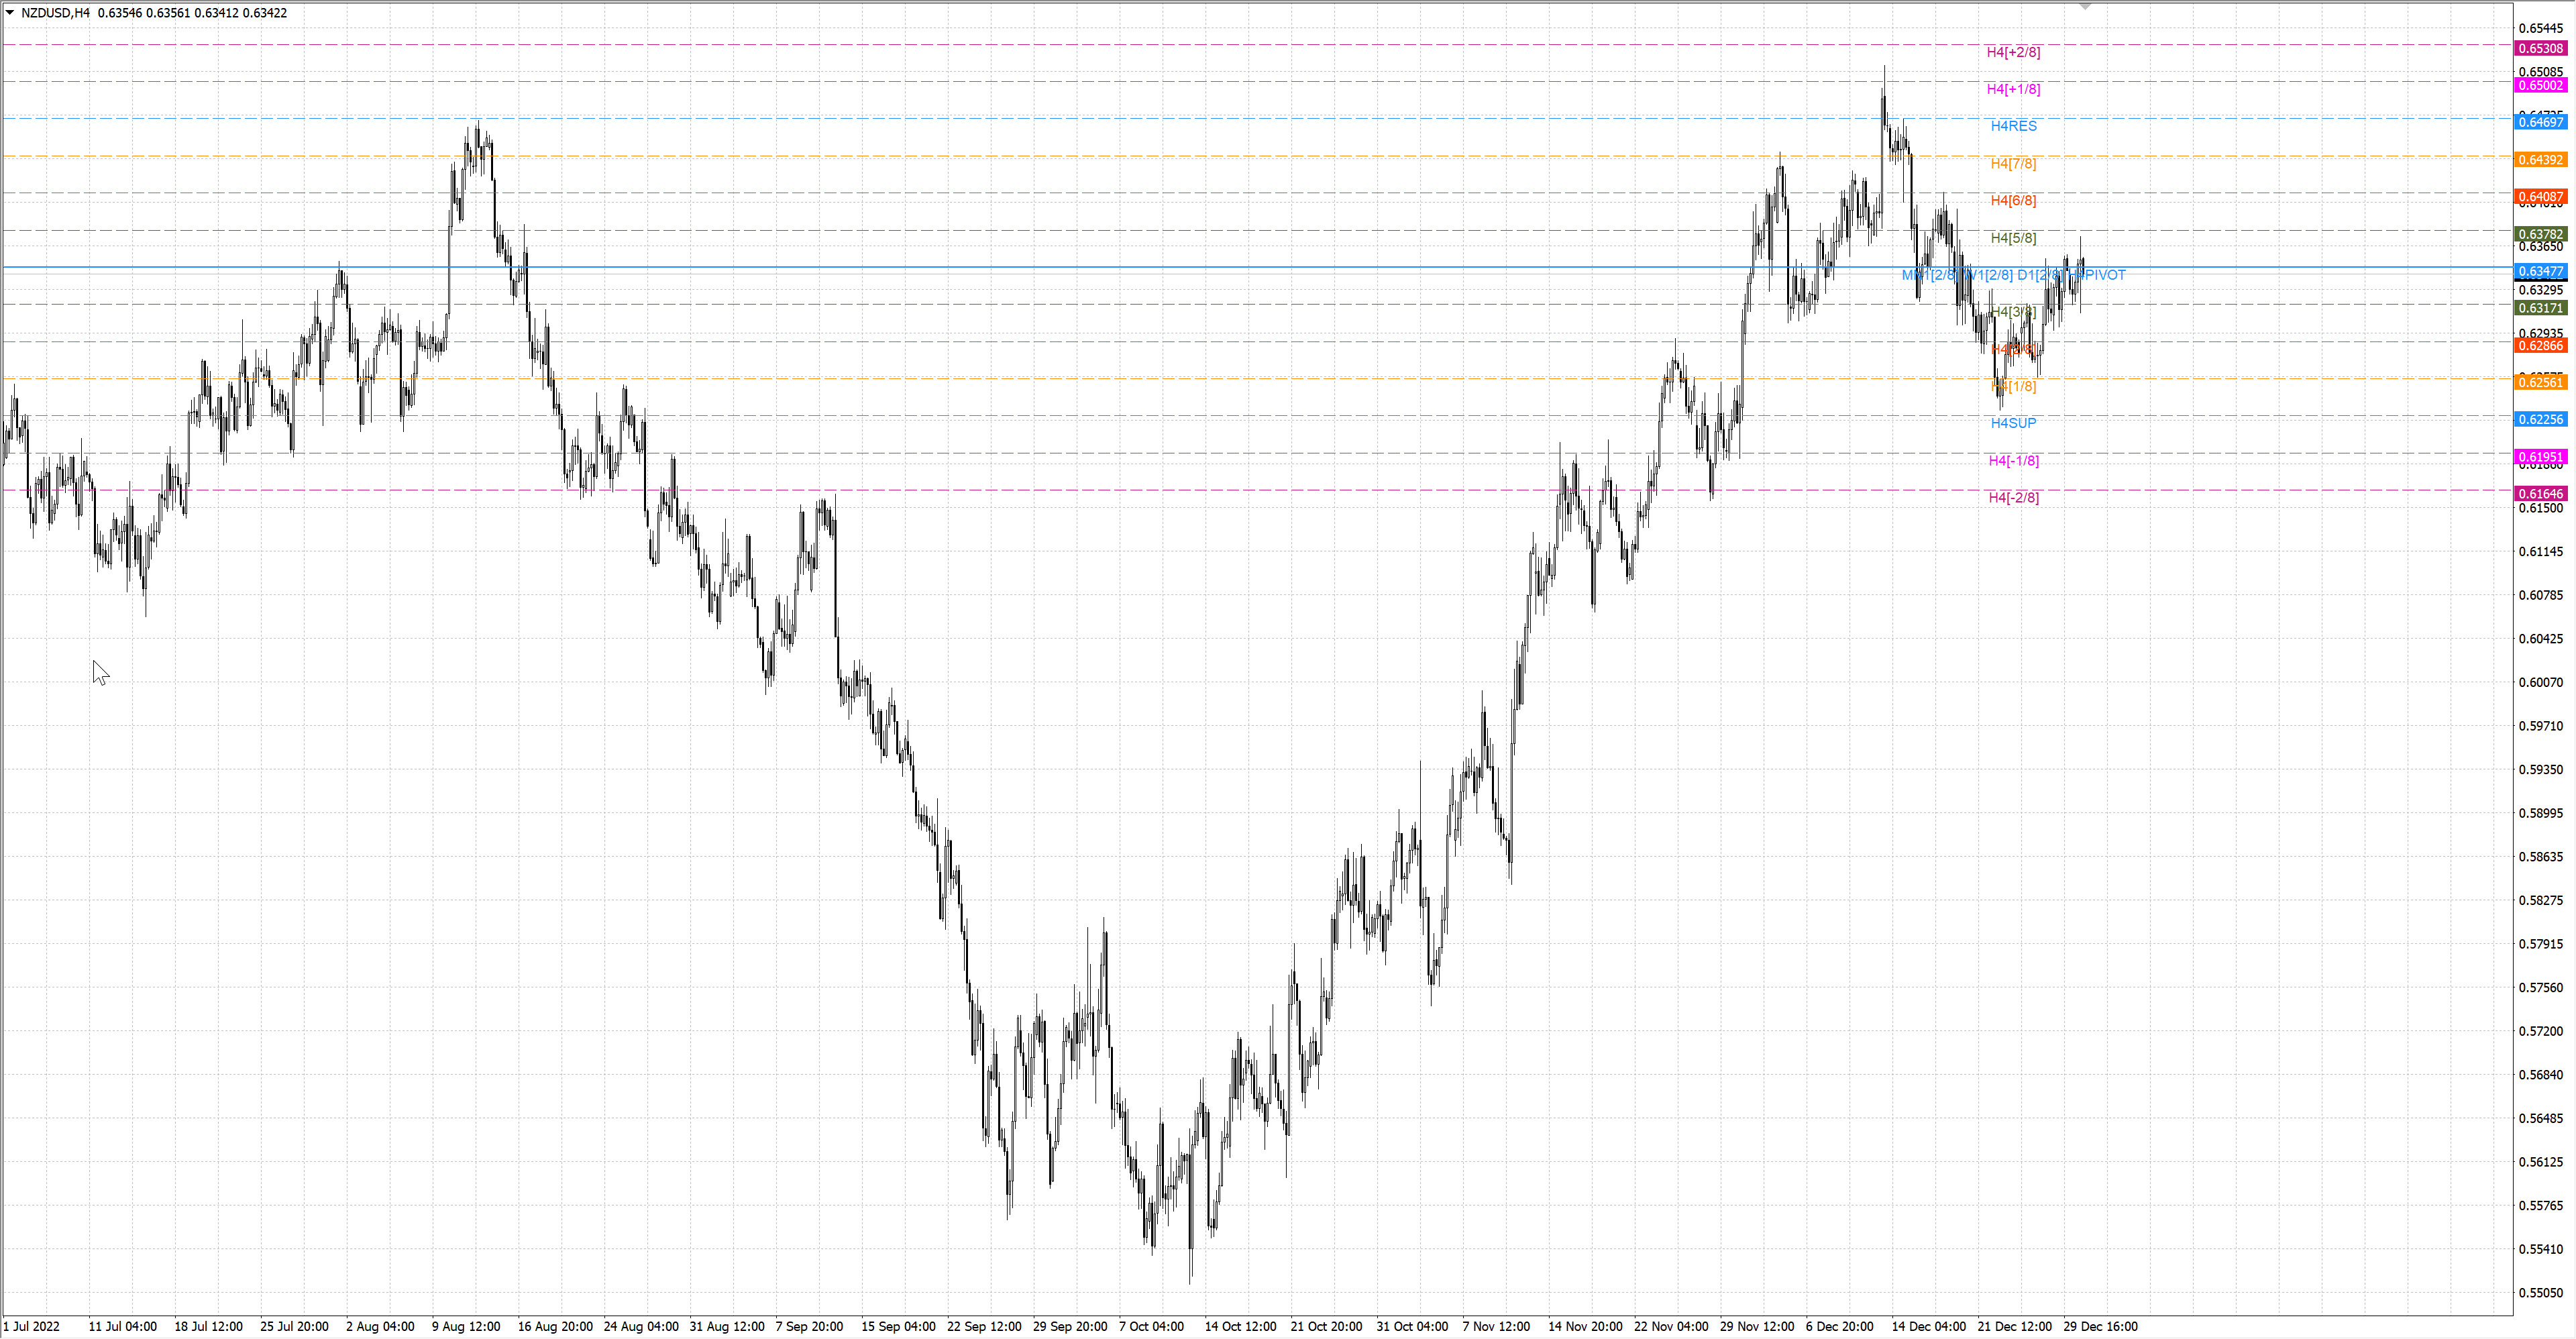Screen dimensions: 2576x1339
Task: Click the magenta 0.61951 price tag
Action: coord(2540,456)
